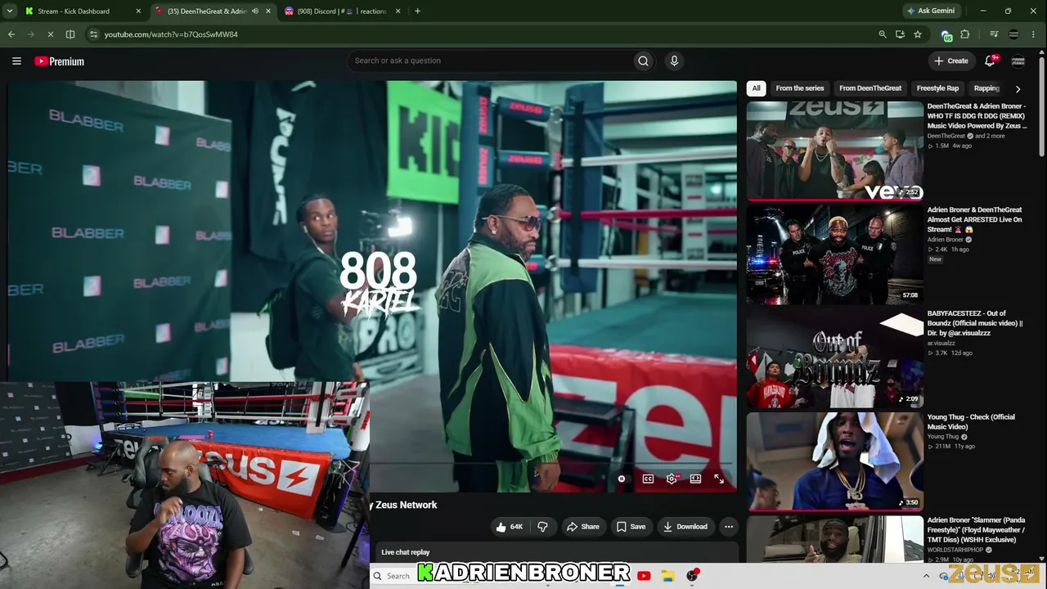Open OBS Studio in the taskbar
The image size is (1047, 589).
(x=692, y=576)
